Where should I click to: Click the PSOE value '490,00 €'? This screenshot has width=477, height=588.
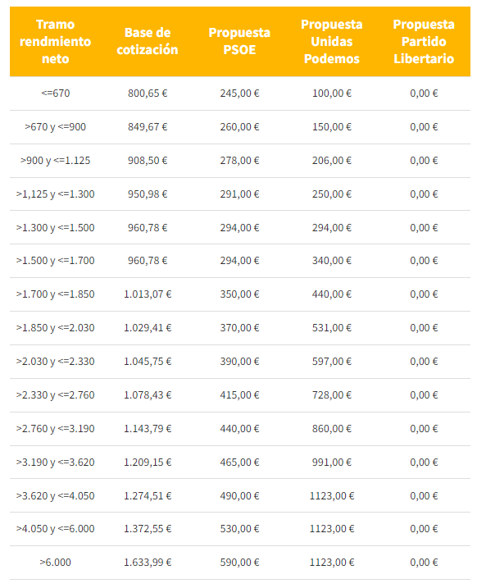click(240, 496)
